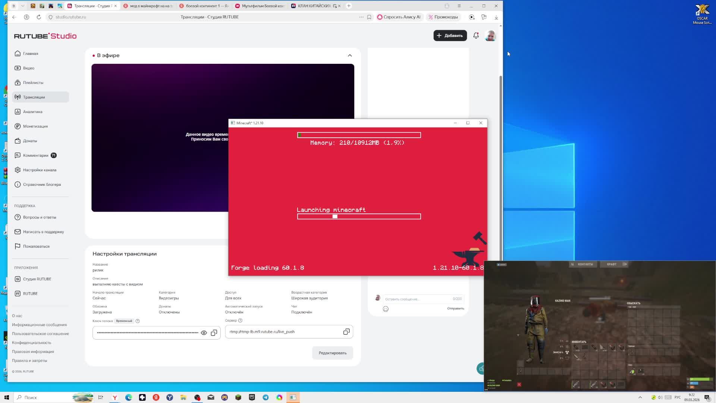Click the user avatar in the header
716x403 pixels.
point(490,35)
